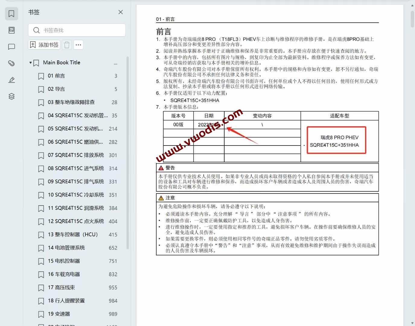
Task: Go to bookmark 02 导言
Action: coord(56,89)
